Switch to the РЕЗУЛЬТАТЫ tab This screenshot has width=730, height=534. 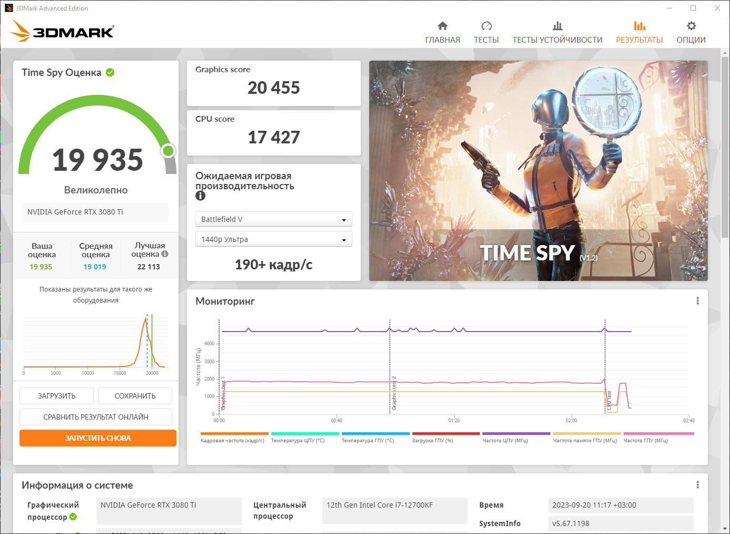point(639,32)
